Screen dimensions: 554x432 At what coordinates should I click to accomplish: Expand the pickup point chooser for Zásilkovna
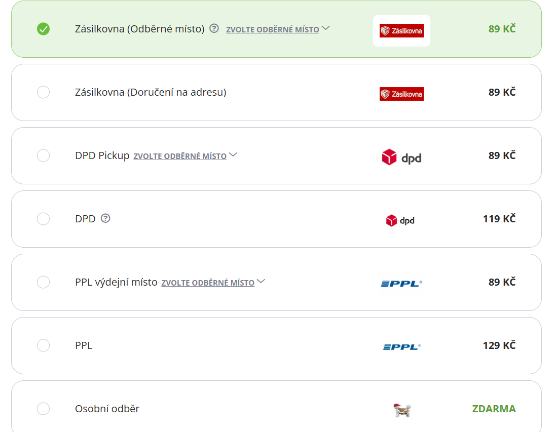[326, 29]
